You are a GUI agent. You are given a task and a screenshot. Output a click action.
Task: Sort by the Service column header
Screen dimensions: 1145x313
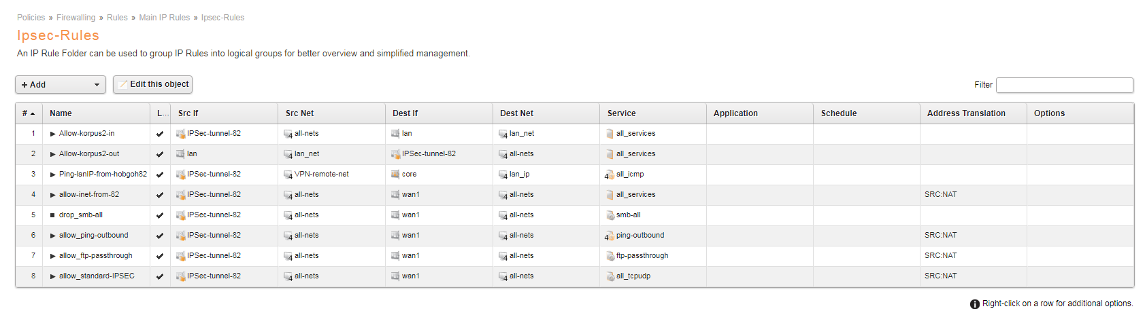click(x=621, y=113)
